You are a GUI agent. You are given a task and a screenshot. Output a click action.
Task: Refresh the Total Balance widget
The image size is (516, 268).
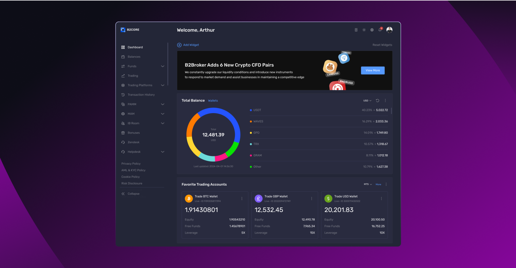(x=378, y=100)
